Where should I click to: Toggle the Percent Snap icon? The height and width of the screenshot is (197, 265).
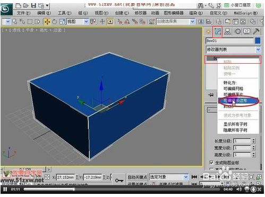[135, 22]
